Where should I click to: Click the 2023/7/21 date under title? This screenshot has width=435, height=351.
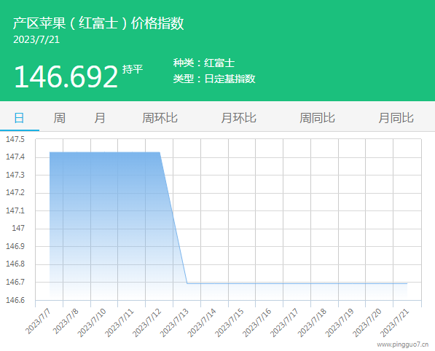point(36,39)
